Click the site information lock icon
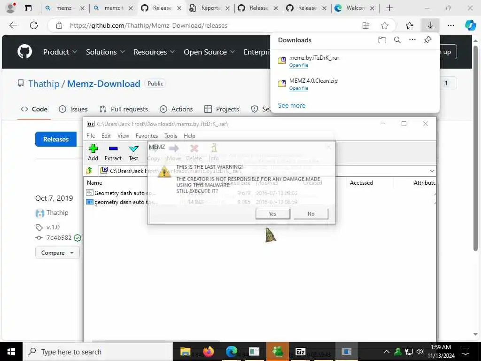The height and width of the screenshot is (361, 481). pyautogui.click(x=59, y=25)
